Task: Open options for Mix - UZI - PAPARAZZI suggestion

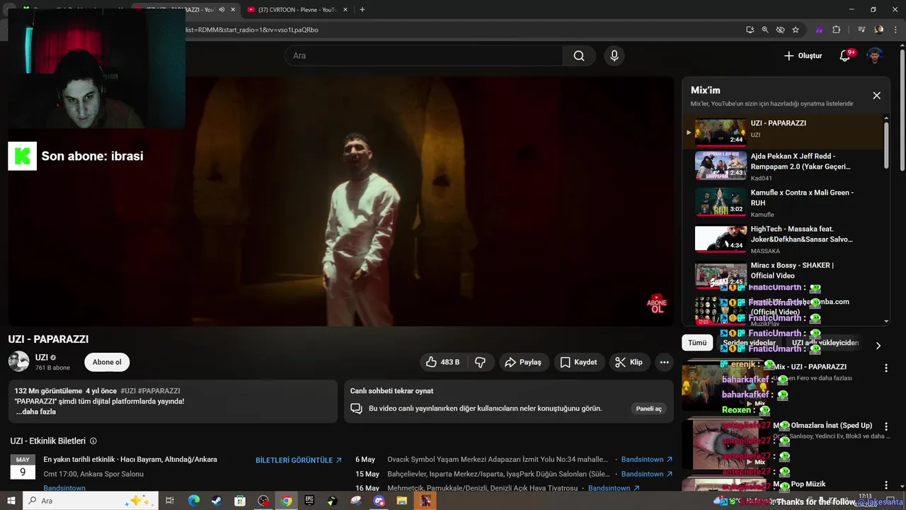Action: 885,368
